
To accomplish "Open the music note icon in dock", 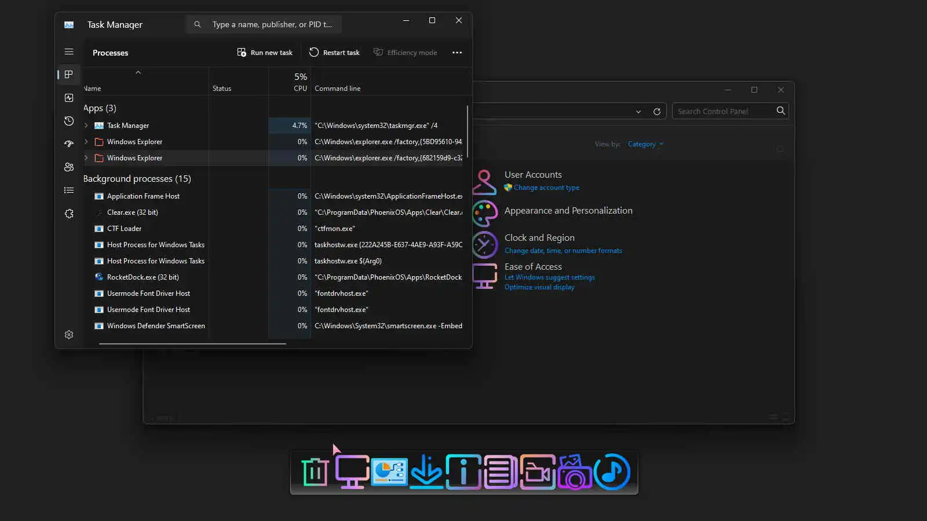I will [x=612, y=472].
